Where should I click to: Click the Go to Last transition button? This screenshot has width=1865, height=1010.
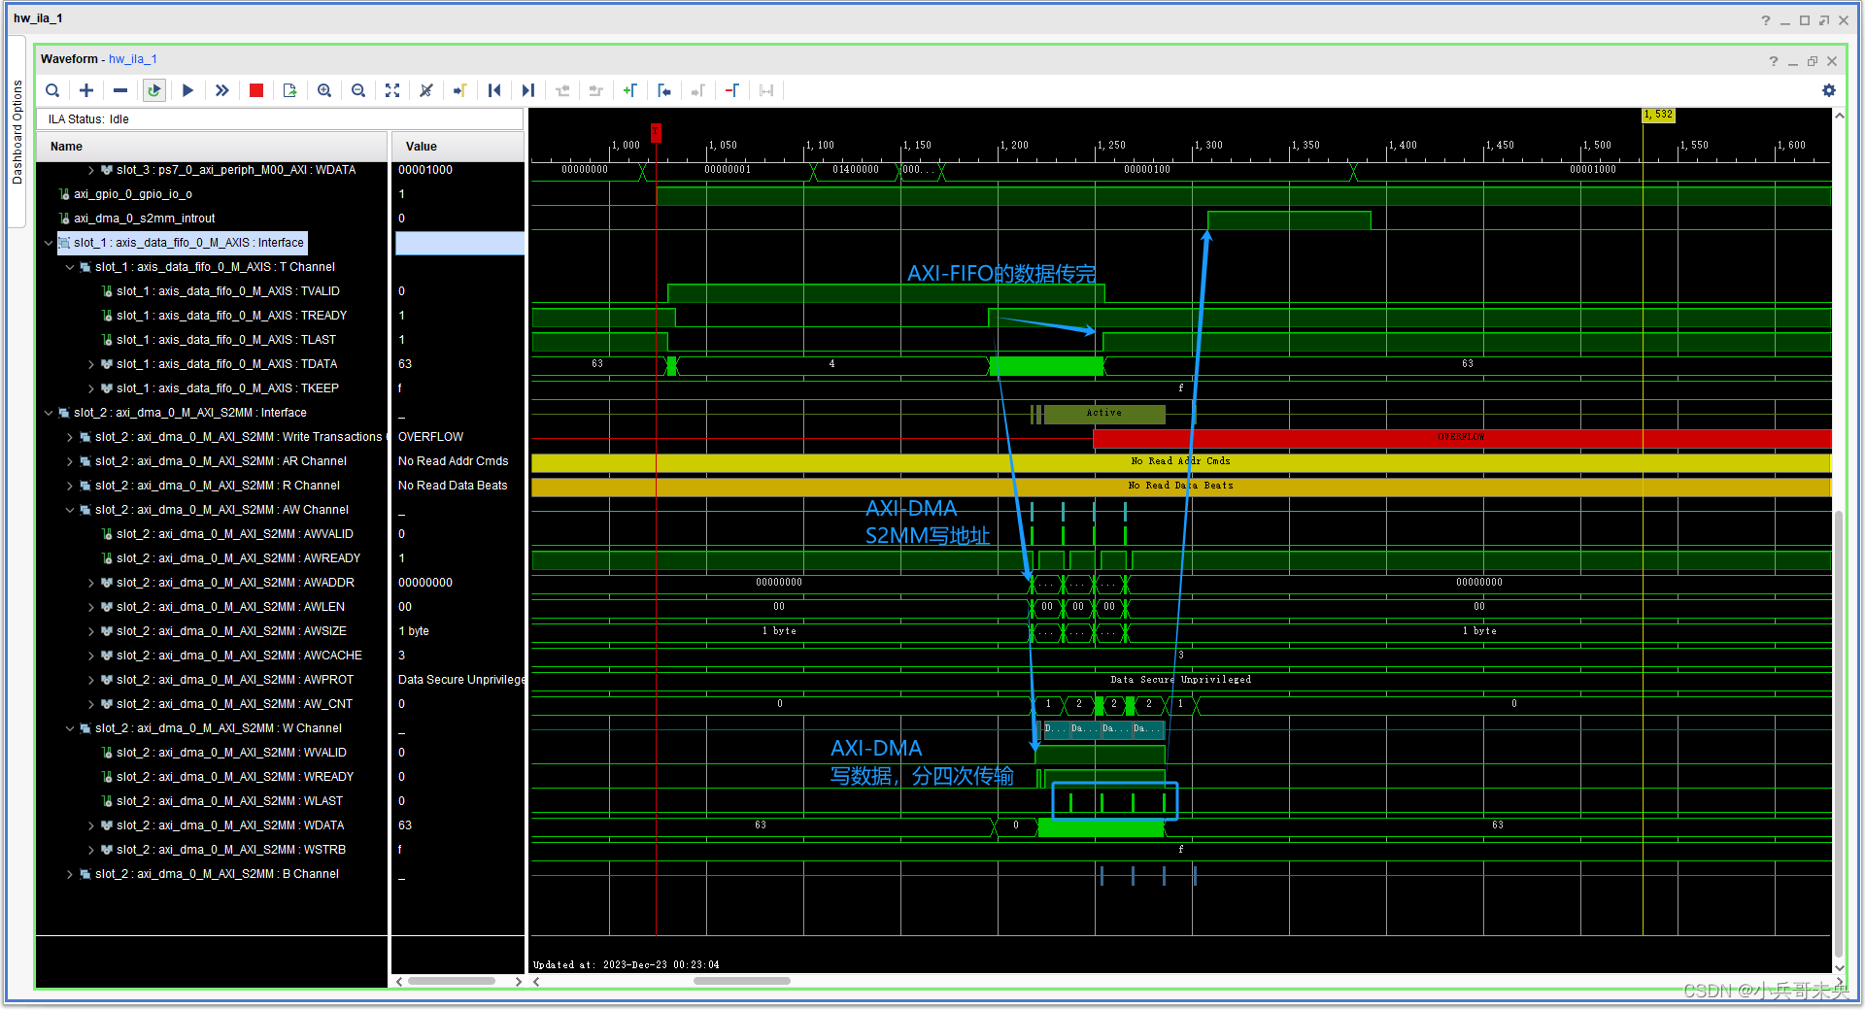pos(527,90)
